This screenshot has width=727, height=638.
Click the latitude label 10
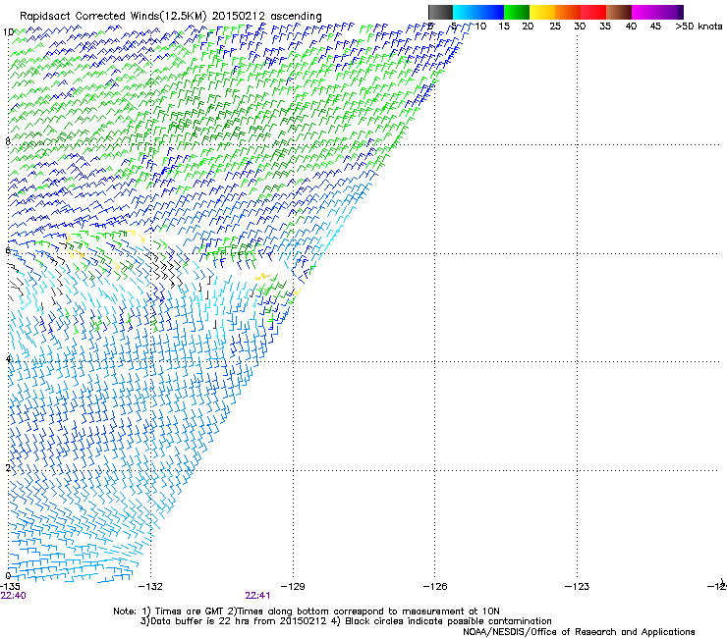pos(8,32)
